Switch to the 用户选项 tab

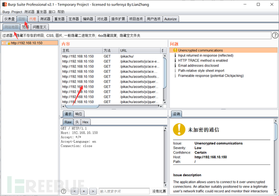[154, 19]
